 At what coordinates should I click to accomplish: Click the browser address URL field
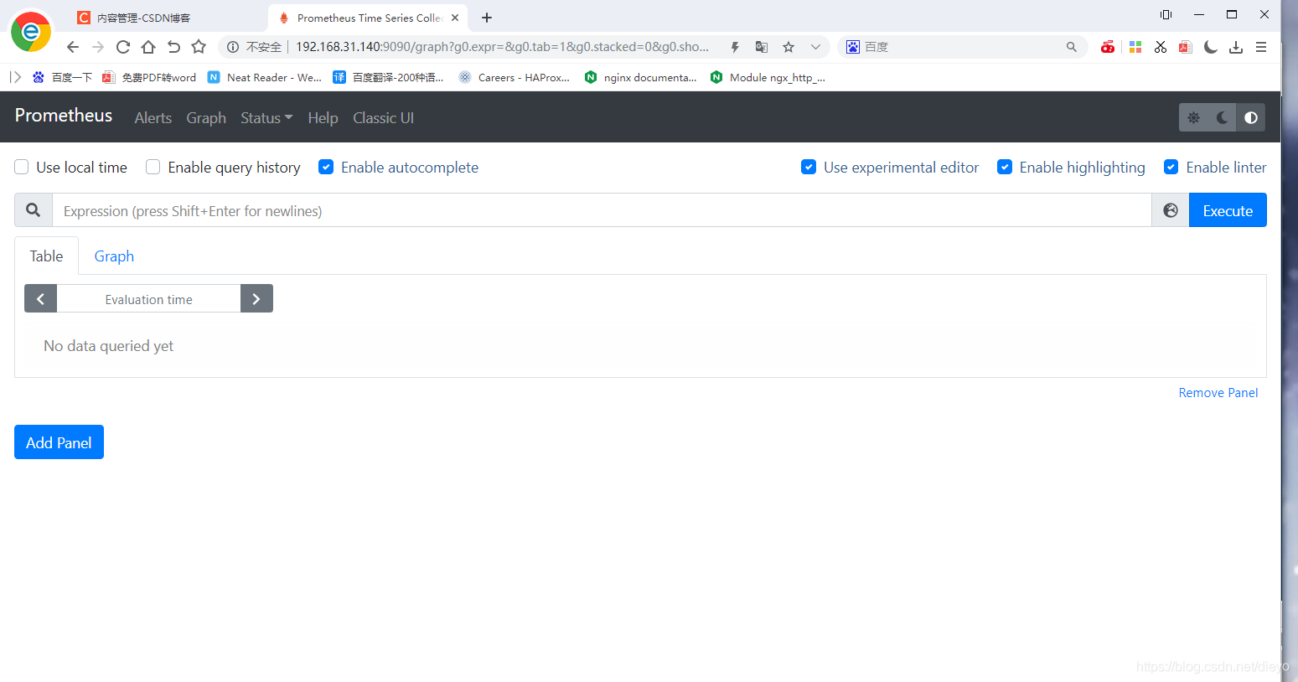[502, 47]
